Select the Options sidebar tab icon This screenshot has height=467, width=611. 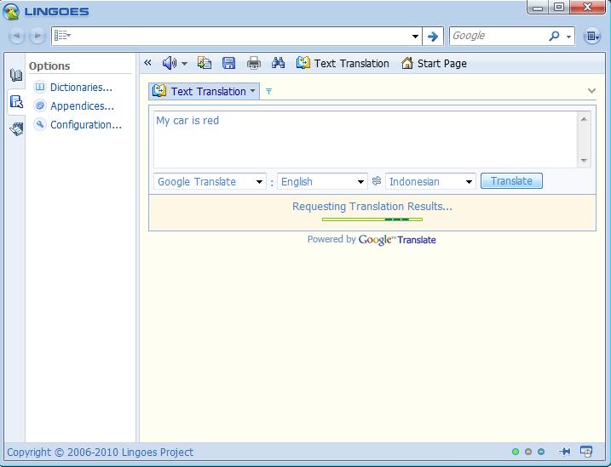pyautogui.click(x=16, y=102)
